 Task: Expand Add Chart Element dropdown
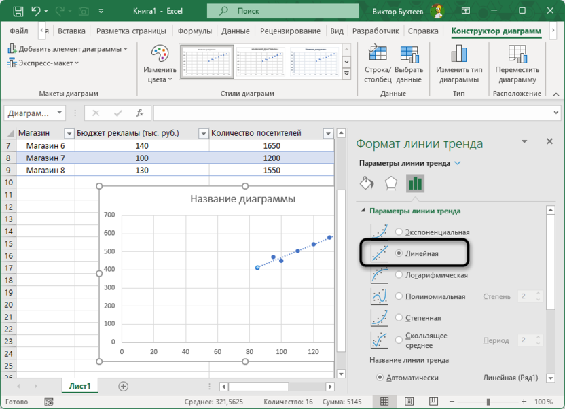click(x=67, y=49)
